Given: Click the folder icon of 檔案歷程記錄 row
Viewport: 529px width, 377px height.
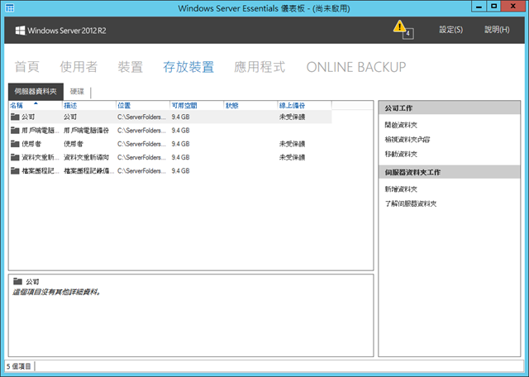Looking at the screenshot, I should pos(15,171).
